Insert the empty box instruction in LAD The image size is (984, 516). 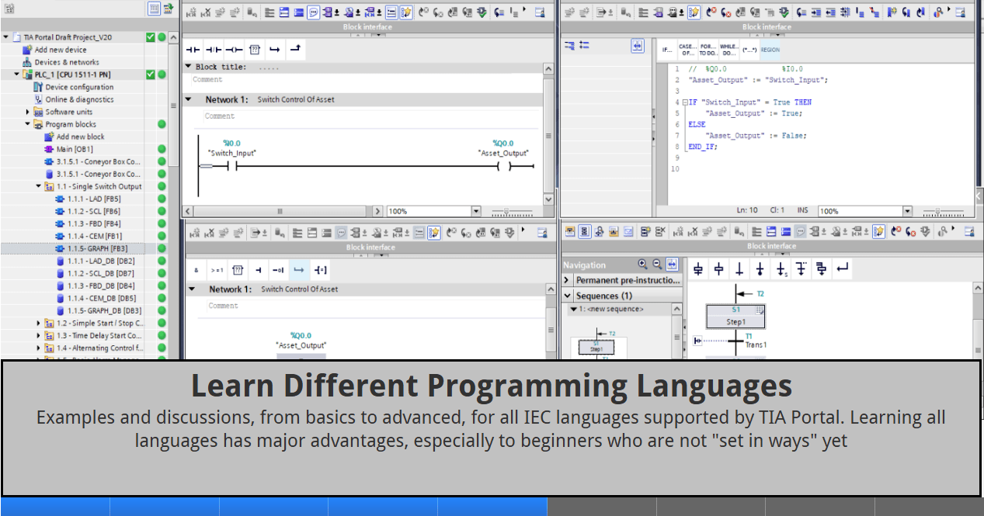pyautogui.click(x=254, y=50)
